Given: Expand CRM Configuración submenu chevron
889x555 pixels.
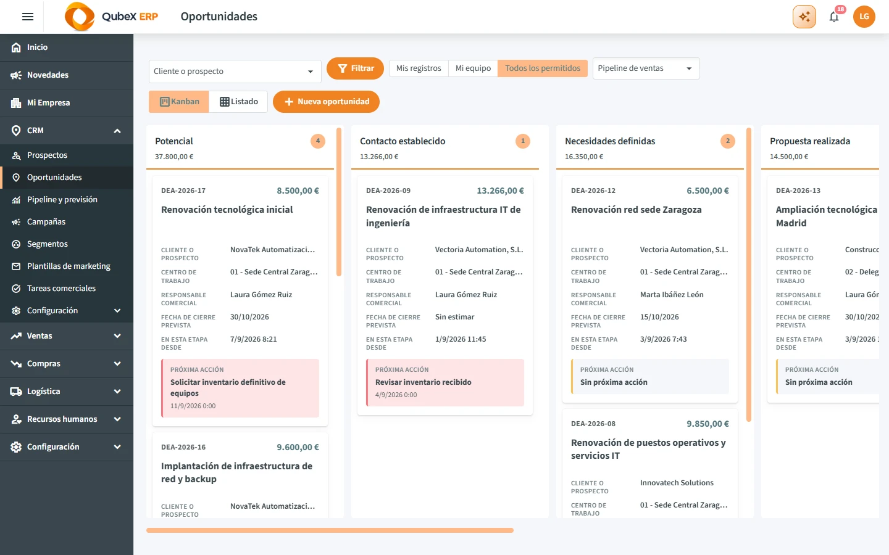Looking at the screenshot, I should (x=117, y=311).
